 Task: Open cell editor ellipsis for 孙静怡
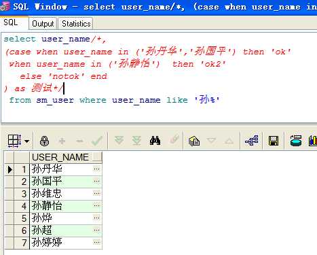coord(97,206)
